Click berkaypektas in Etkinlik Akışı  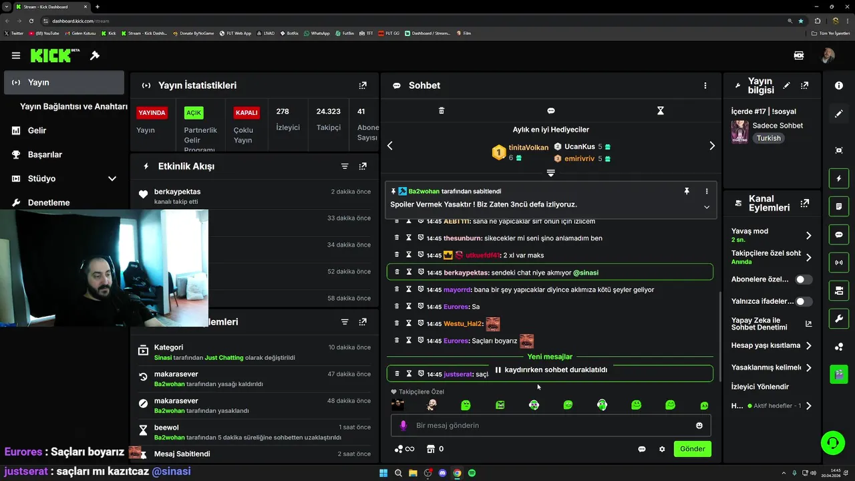(x=177, y=192)
